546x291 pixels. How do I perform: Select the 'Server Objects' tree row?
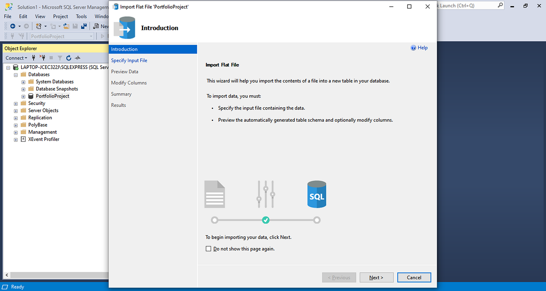click(43, 110)
